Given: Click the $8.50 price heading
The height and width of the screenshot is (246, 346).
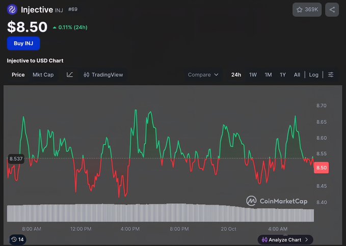Looking at the screenshot, I should pyautogui.click(x=27, y=27).
